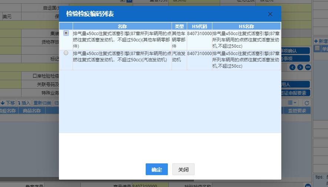Click the 商品名称 column header in background
The image size is (328, 187).
pos(32,111)
